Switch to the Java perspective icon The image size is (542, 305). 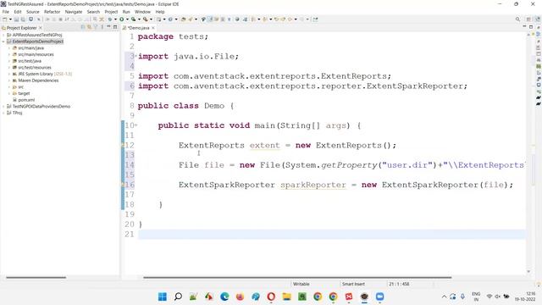(538, 19)
